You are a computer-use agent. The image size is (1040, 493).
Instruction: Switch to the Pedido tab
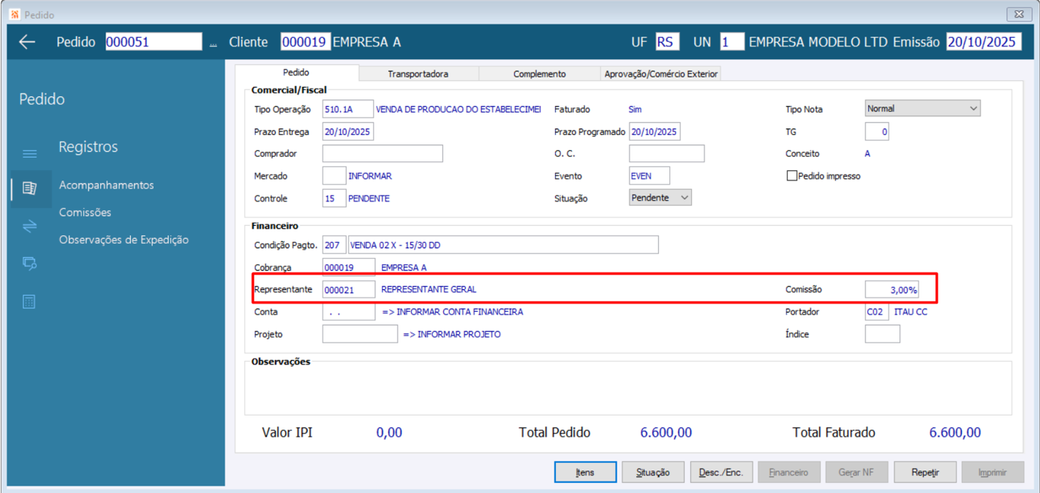coord(296,73)
